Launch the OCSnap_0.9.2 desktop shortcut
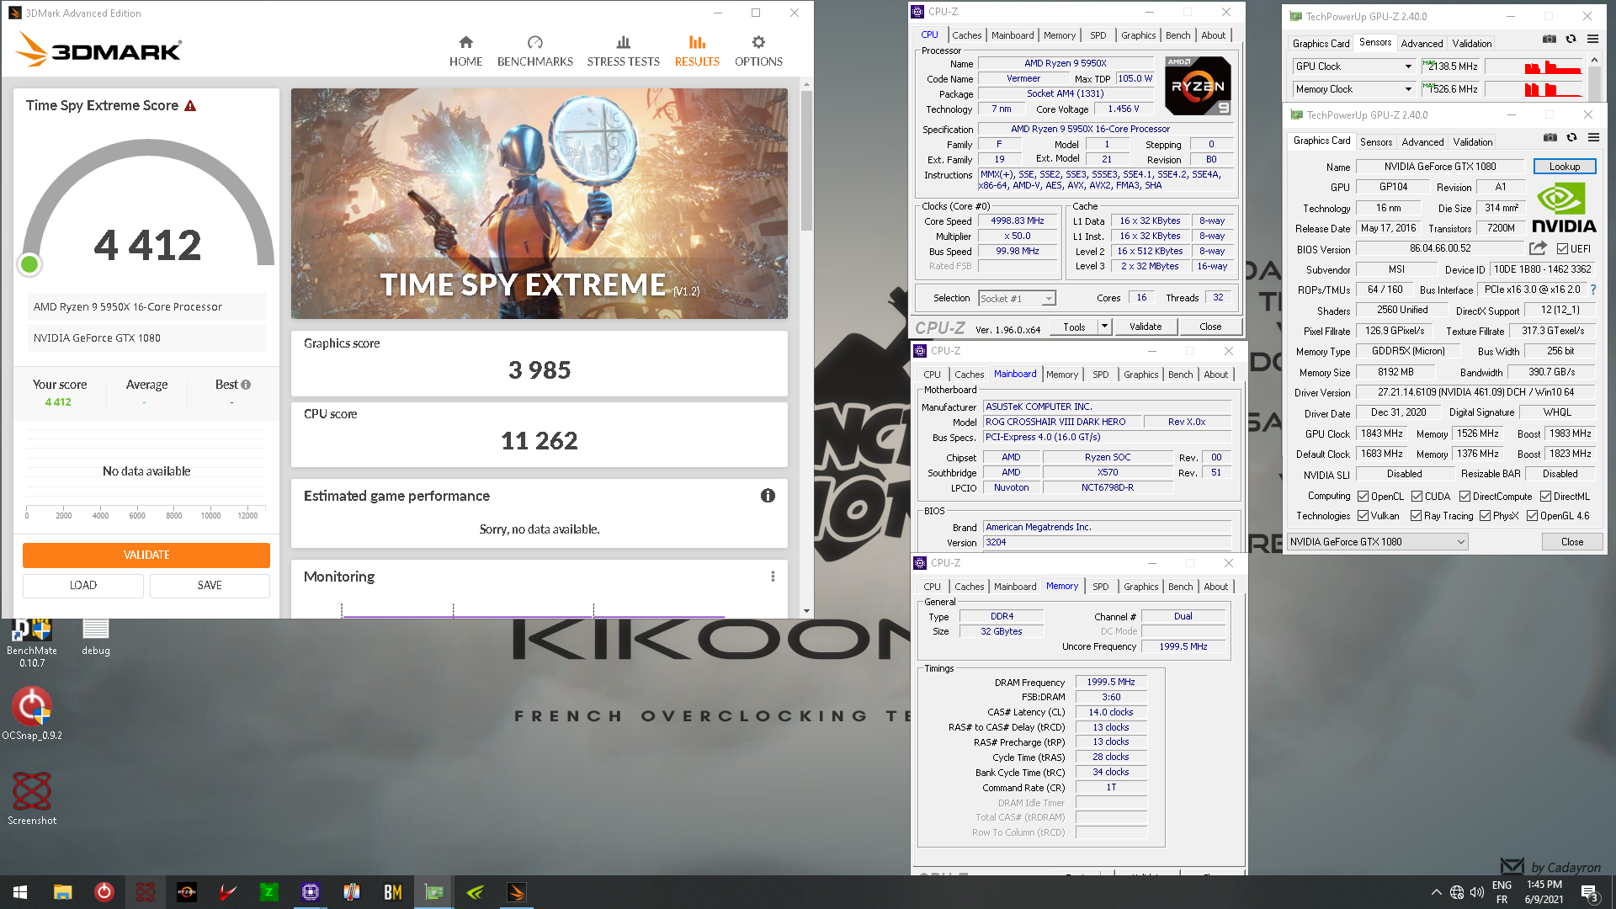The height and width of the screenshot is (909, 1616). pyautogui.click(x=32, y=714)
